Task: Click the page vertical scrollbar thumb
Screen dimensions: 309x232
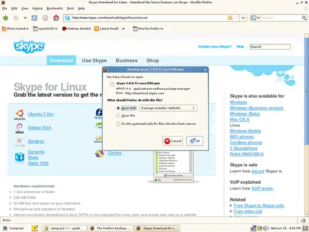Action: click(x=306, y=92)
